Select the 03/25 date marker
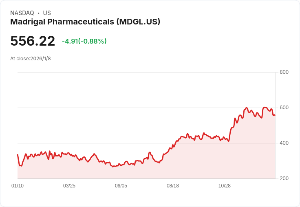Screen dimensions: 300x207 point(69,186)
